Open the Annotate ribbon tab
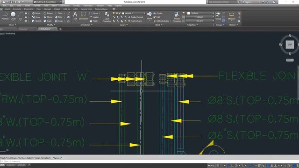 tap(17, 9)
